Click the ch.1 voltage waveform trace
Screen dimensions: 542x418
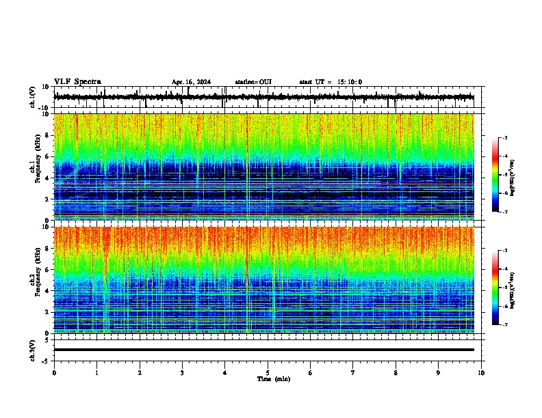[x=263, y=97]
